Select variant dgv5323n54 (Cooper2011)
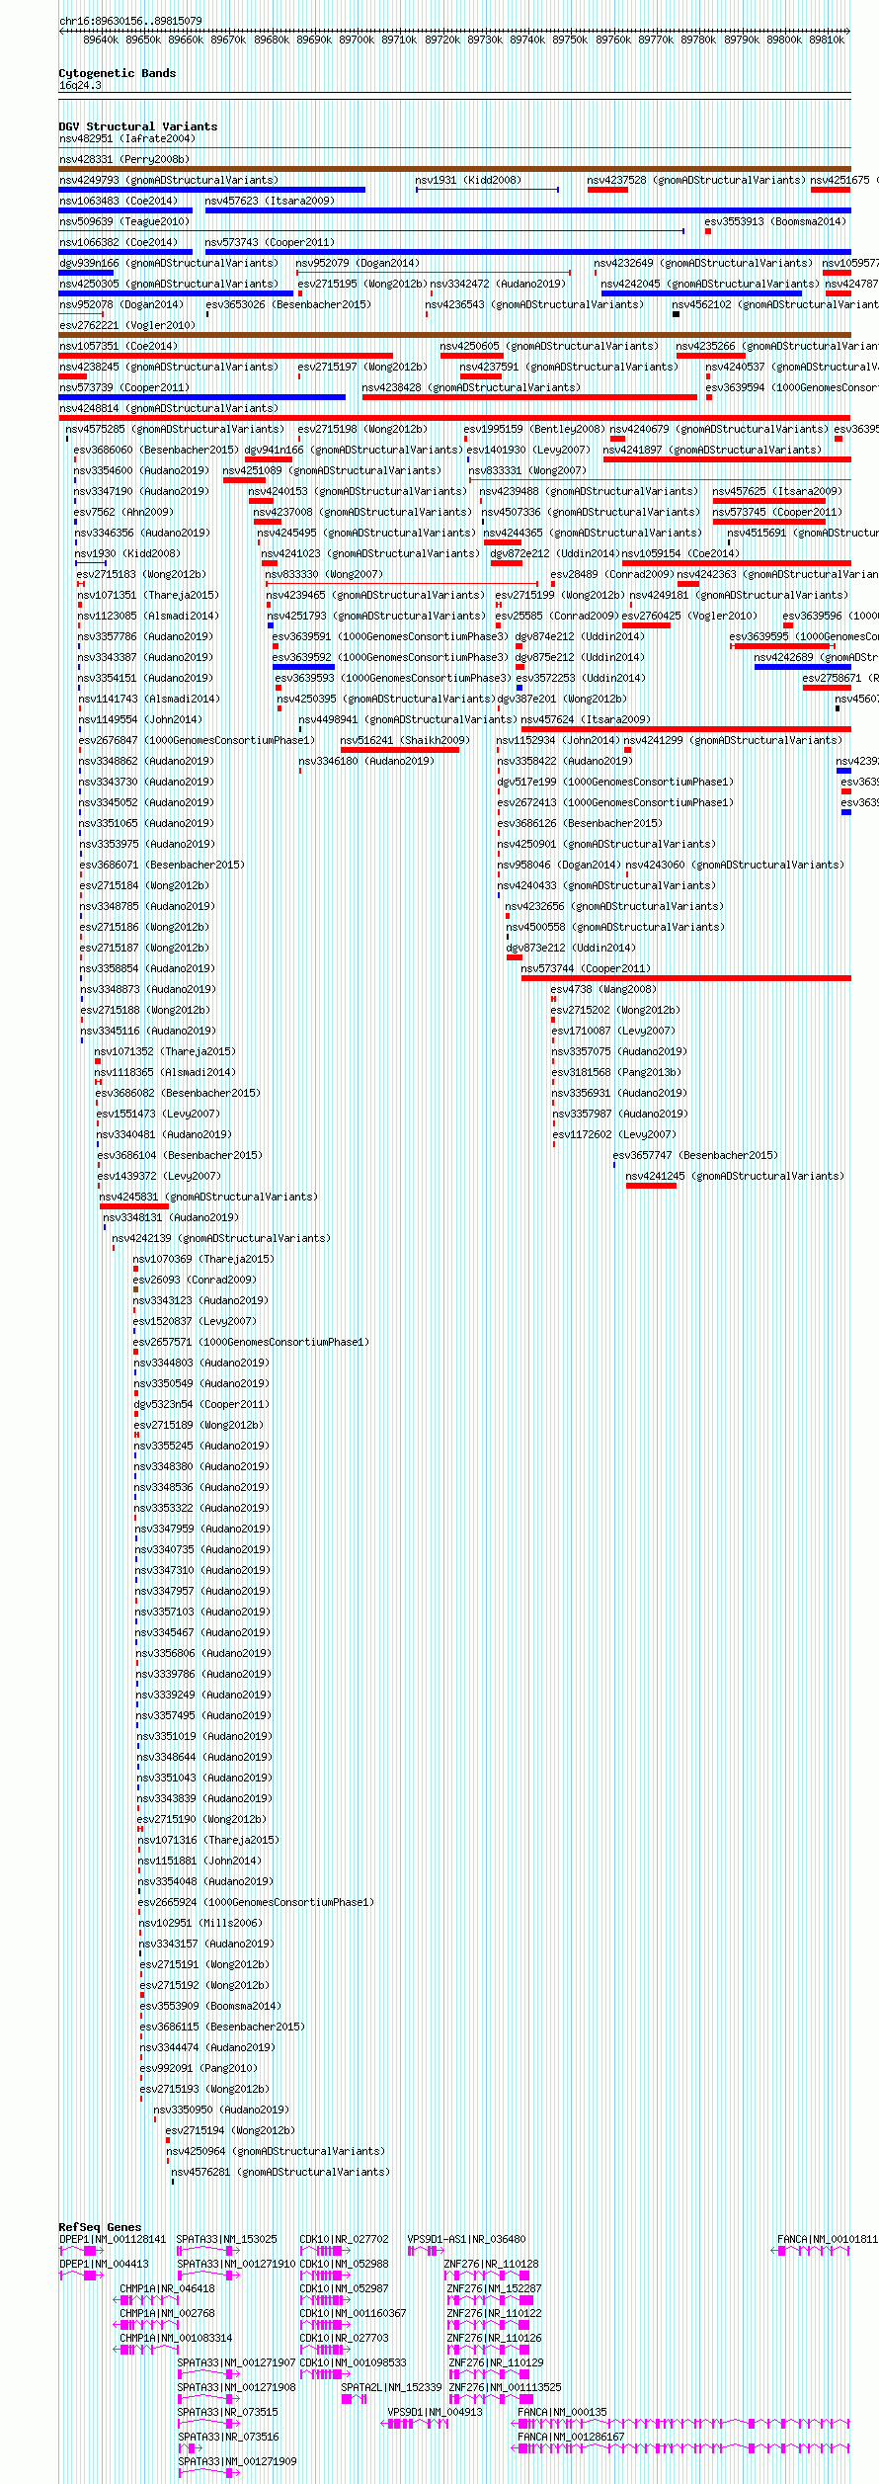The width and height of the screenshot is (879, 2484). 201,1404
